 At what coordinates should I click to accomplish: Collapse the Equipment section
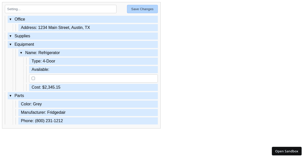[10, 44]
